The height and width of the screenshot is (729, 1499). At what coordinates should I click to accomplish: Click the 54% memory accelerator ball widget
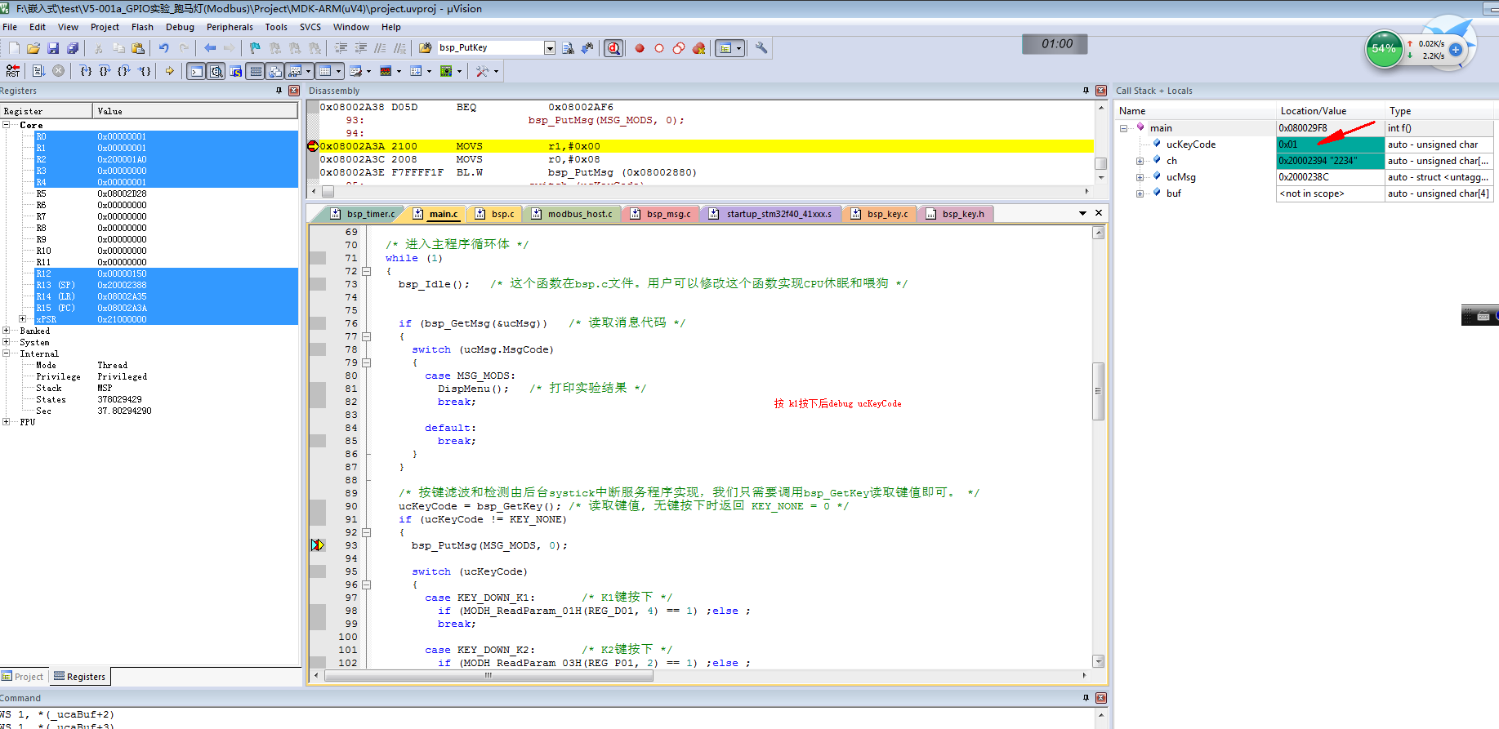[1384, 49]
